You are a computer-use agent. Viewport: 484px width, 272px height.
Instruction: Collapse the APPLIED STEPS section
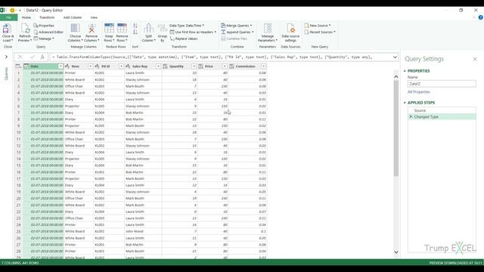click(405, 103)
